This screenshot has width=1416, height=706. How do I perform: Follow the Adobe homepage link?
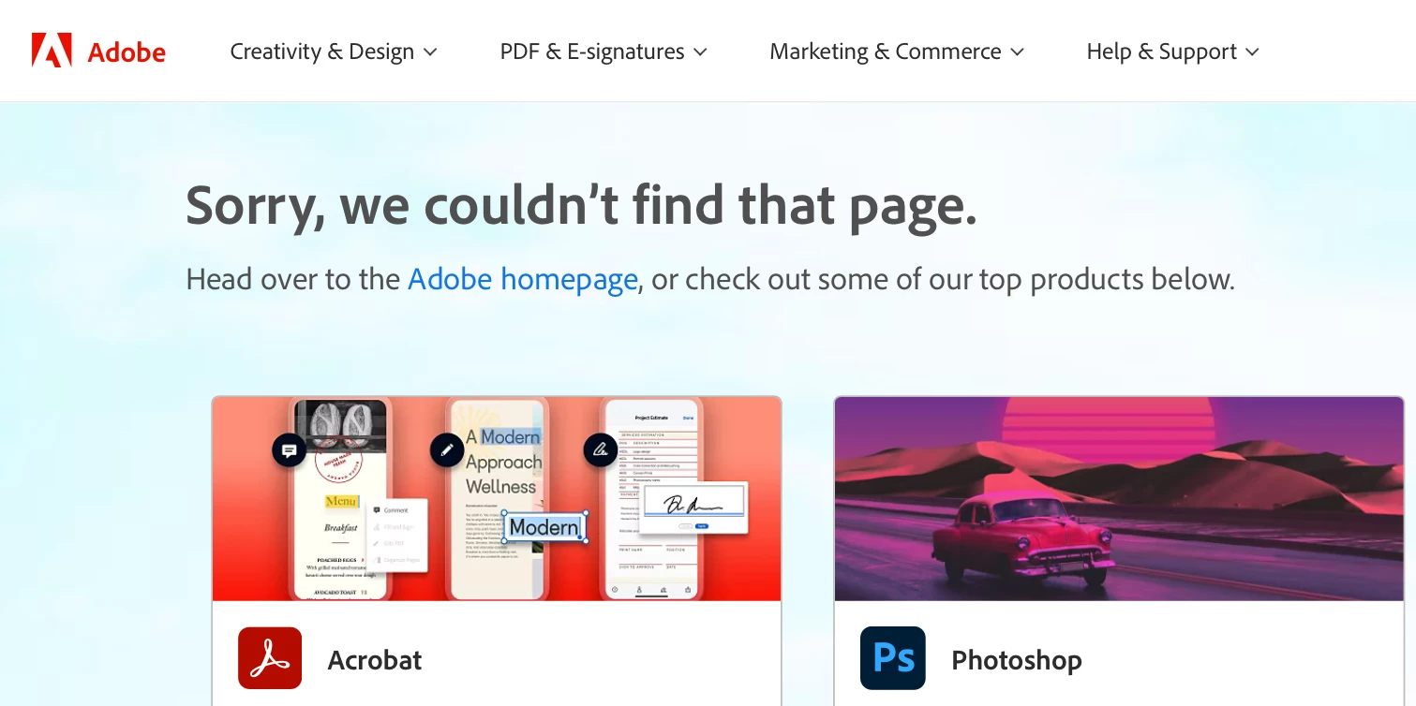point(523,279)
